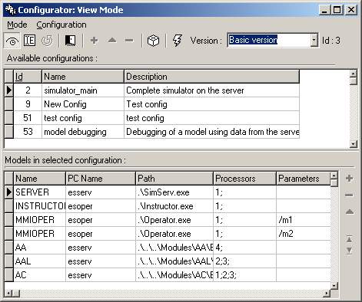This screenshot has width=362, height=302.
Task: Click the .\Instructor.exe path cell
Action: [x=174, y=206]
